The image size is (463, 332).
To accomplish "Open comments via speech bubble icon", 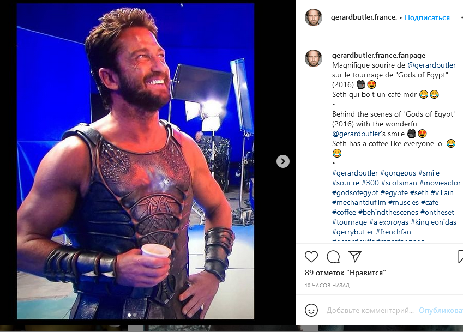I will tap(333, 256).
